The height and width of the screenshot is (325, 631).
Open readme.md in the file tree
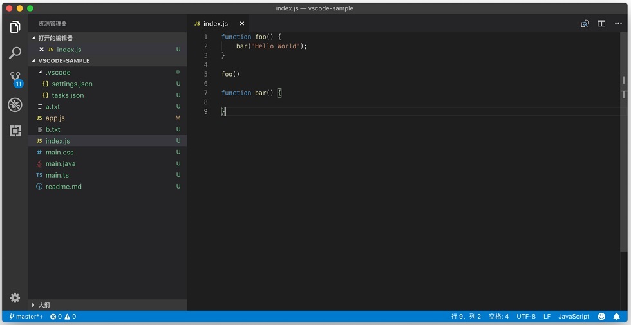[x=108, y=187]
